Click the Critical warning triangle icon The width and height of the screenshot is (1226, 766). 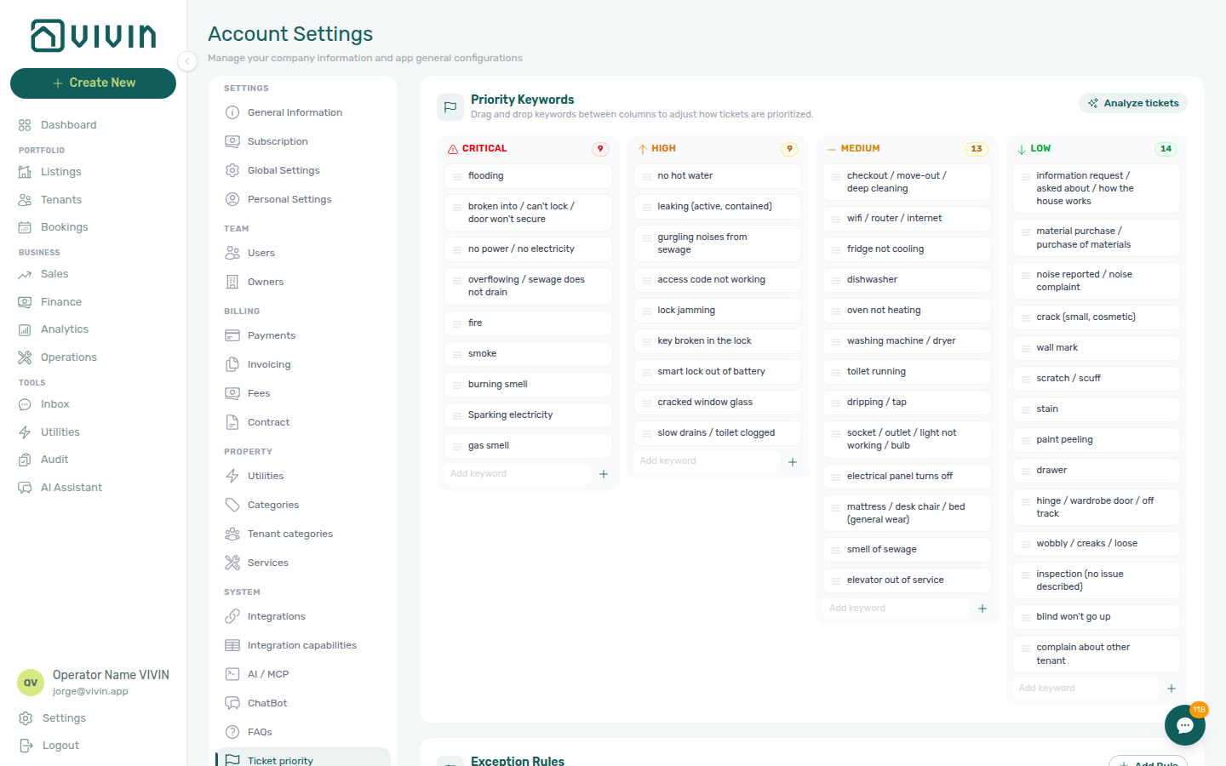453,149
